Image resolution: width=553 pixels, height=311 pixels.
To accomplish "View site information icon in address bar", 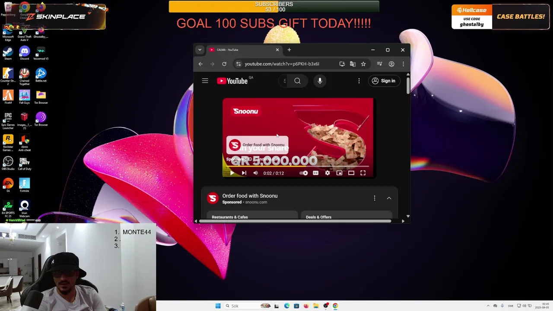I will tap(238, 64).
